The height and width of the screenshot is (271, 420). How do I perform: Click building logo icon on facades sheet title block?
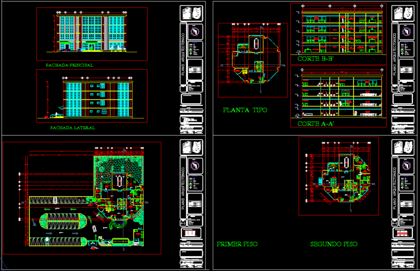[x=191, y=14]
